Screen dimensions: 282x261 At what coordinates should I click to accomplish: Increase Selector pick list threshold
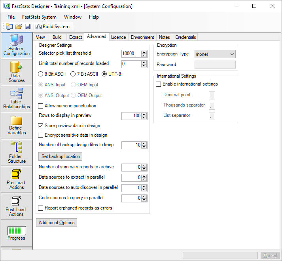click(x=144, y=52)
